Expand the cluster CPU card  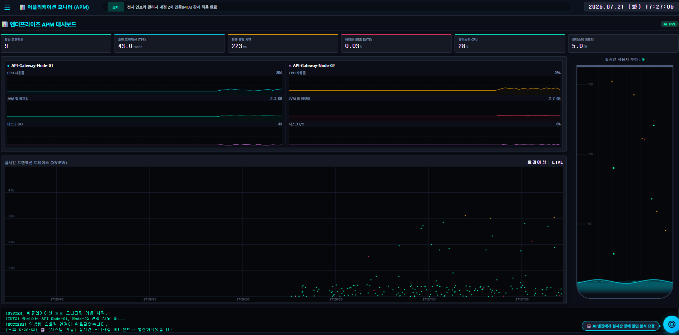510,43
